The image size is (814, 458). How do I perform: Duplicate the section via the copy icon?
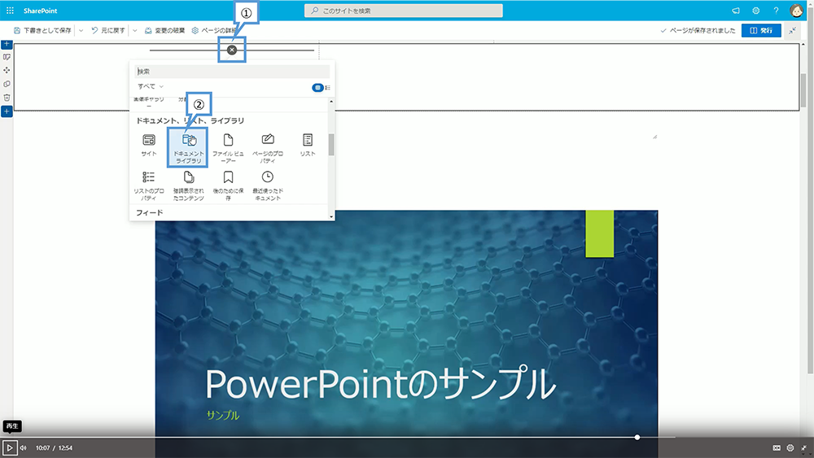(7, 84)
